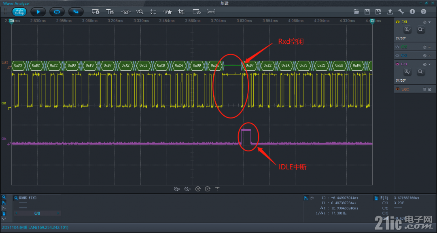Activate the zoom bracket icon
The image size is (437, 233).
click(211, 12)
